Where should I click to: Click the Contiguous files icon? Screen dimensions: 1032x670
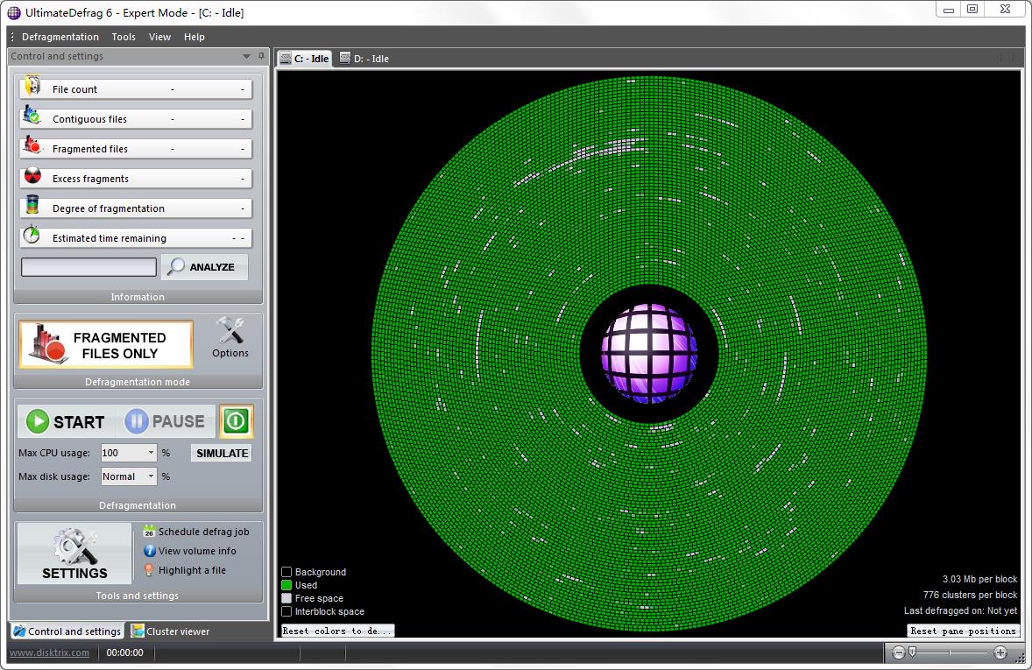tap(32, 116)
